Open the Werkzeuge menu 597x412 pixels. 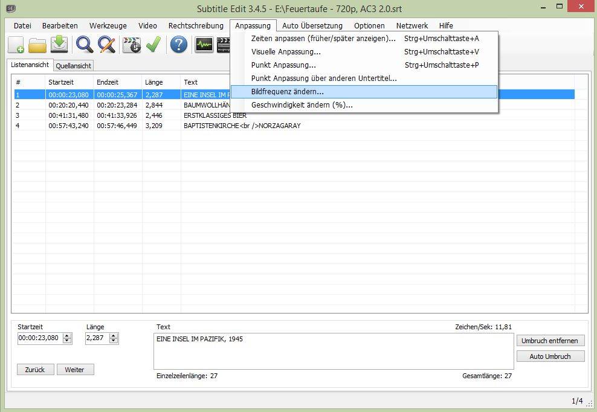click(108, 25)
